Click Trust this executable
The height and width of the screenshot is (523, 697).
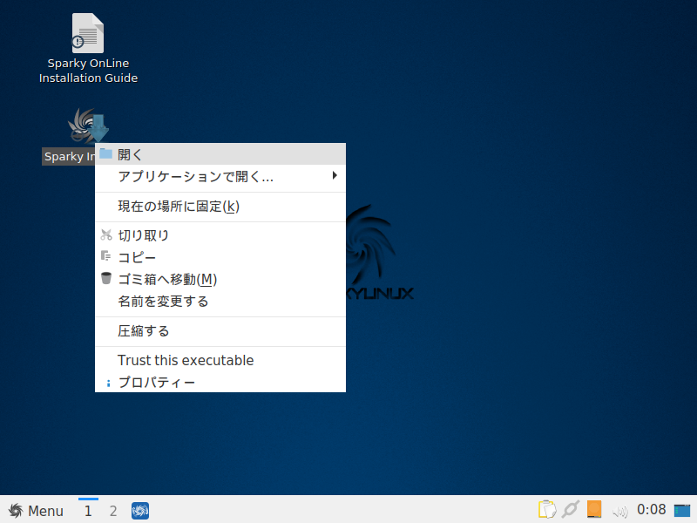click(x=220, y=360)
